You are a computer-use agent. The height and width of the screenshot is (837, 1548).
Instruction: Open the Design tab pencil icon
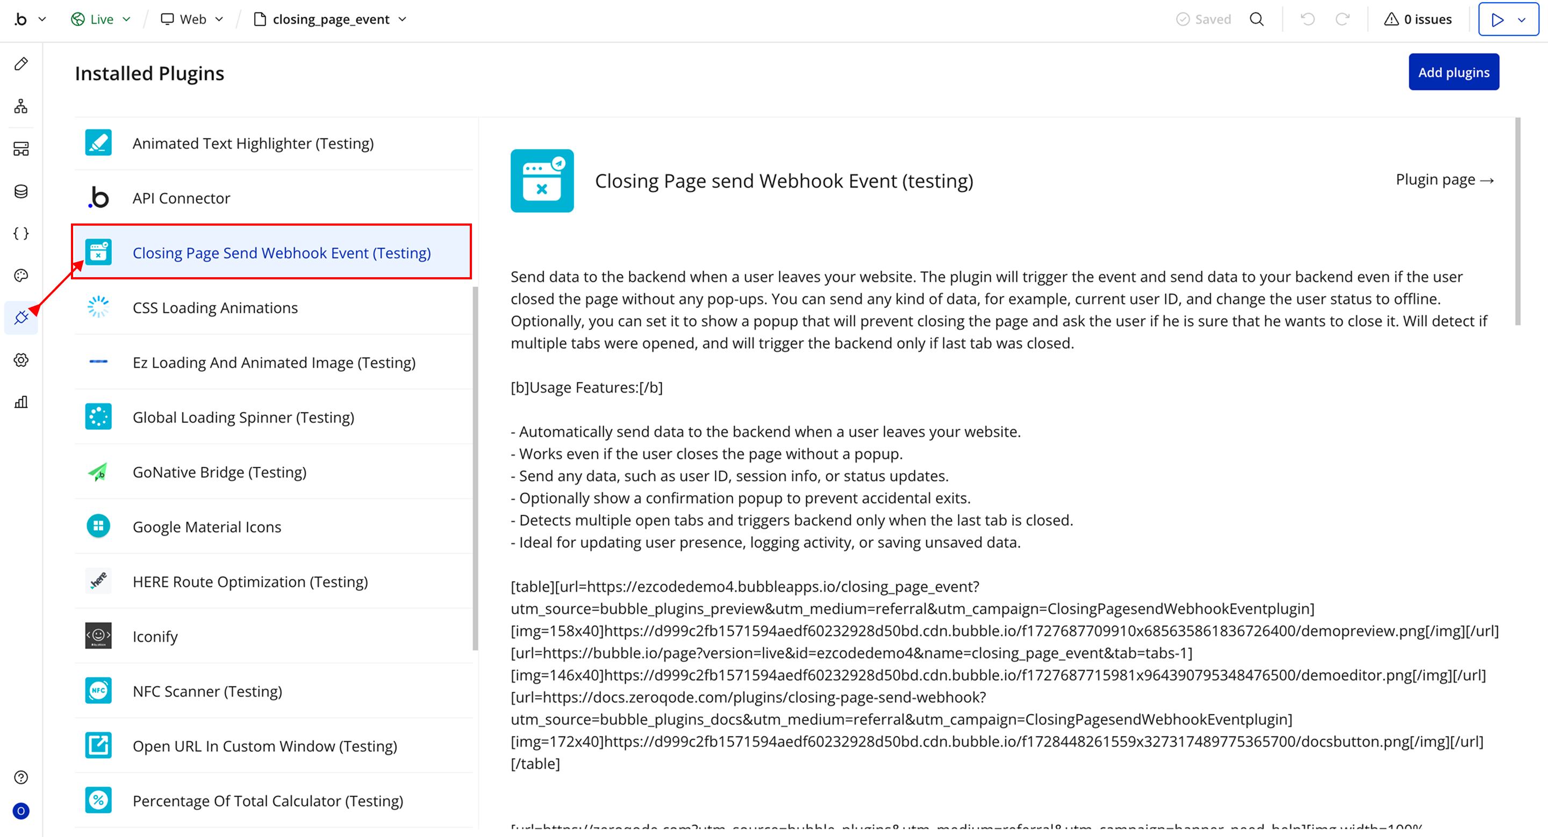click(x=21, y=63)
